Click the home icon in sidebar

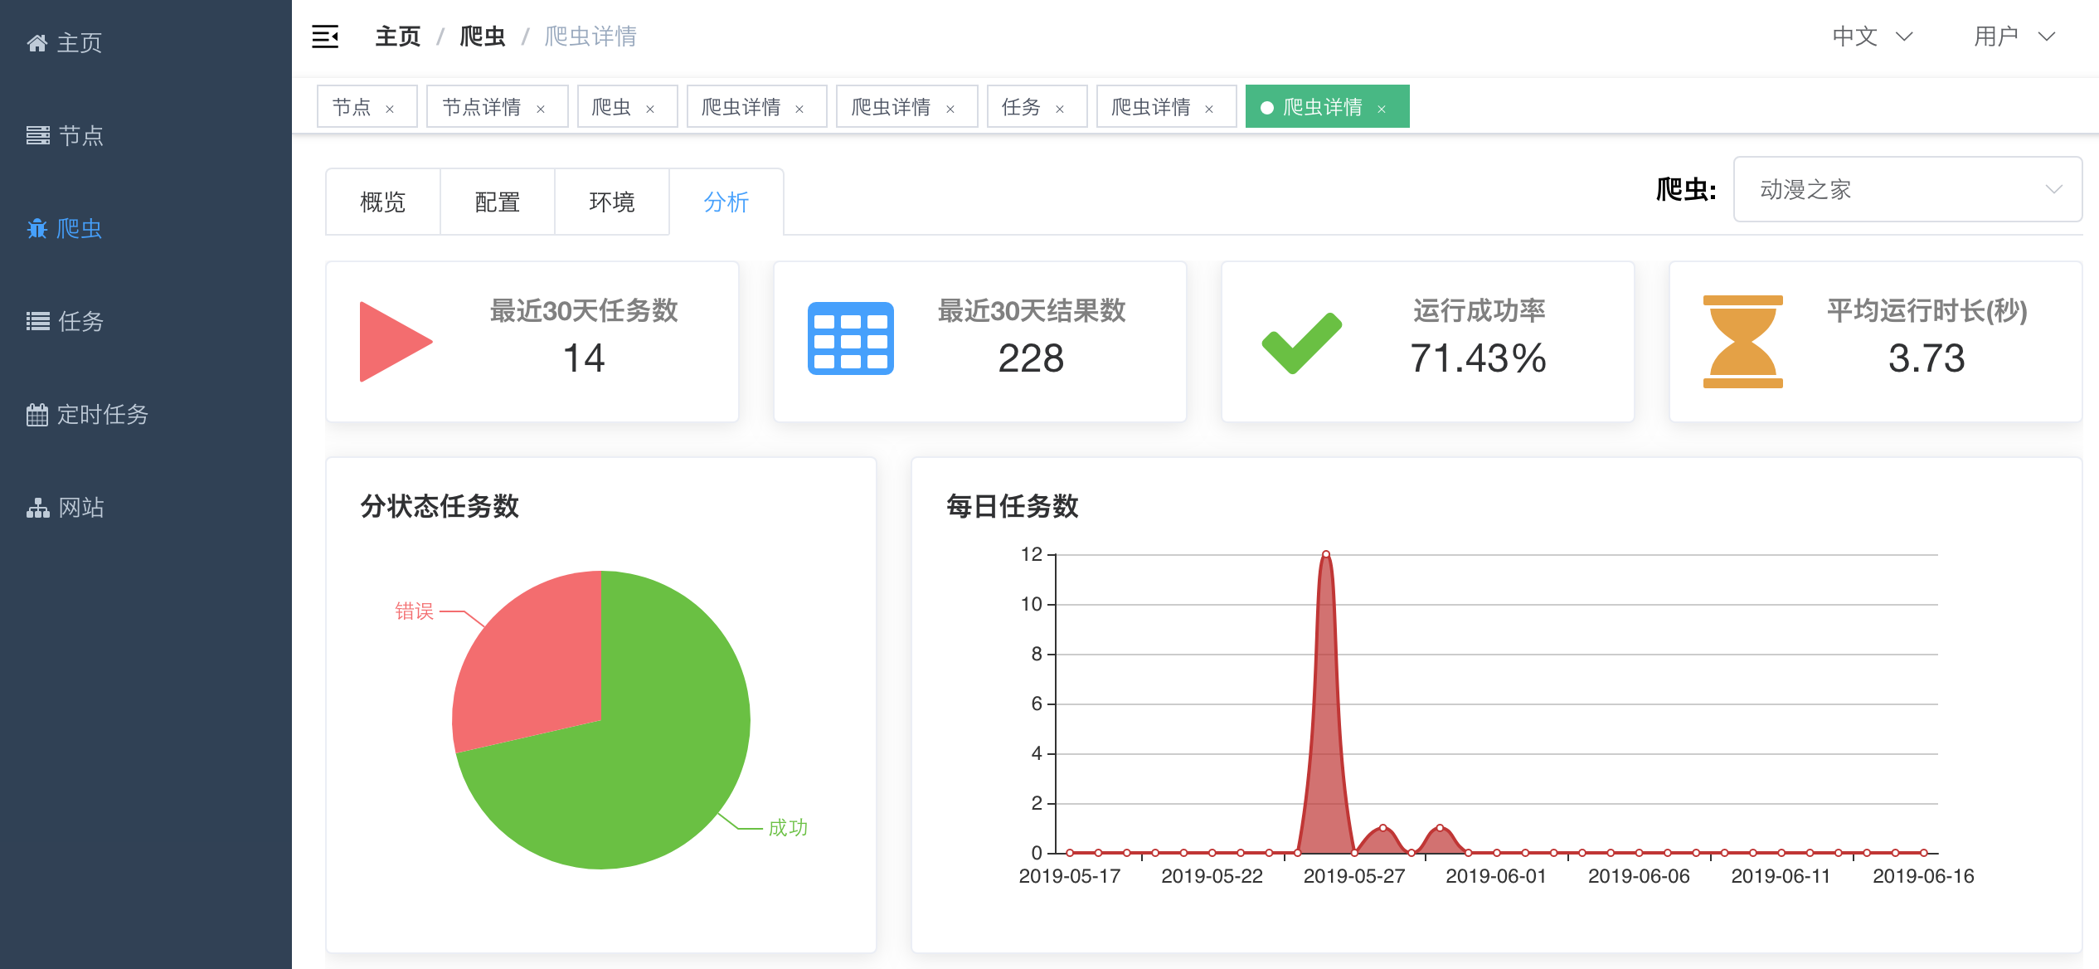(x=37, y=43)
